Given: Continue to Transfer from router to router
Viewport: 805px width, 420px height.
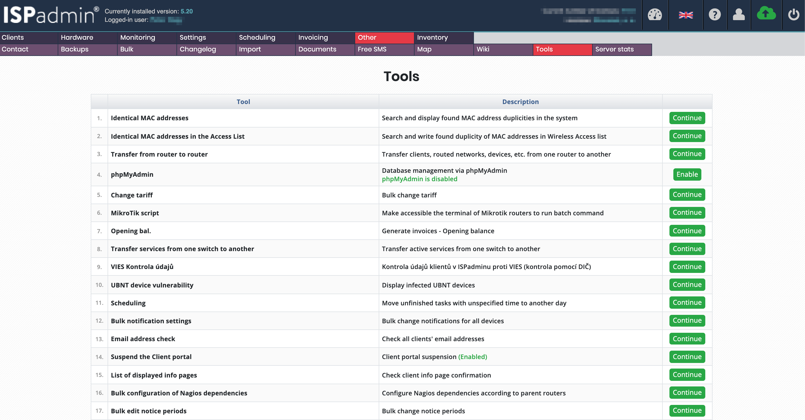Looking at the screenshot, I should [687, 154].
